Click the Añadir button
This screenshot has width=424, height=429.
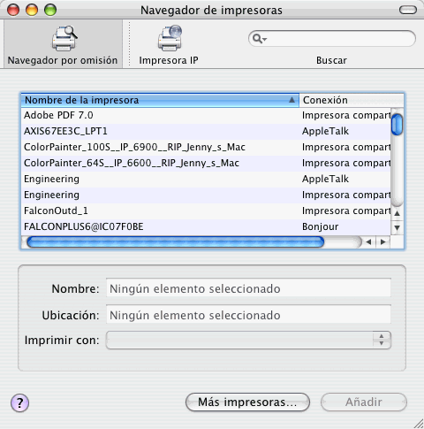point(364,402)
